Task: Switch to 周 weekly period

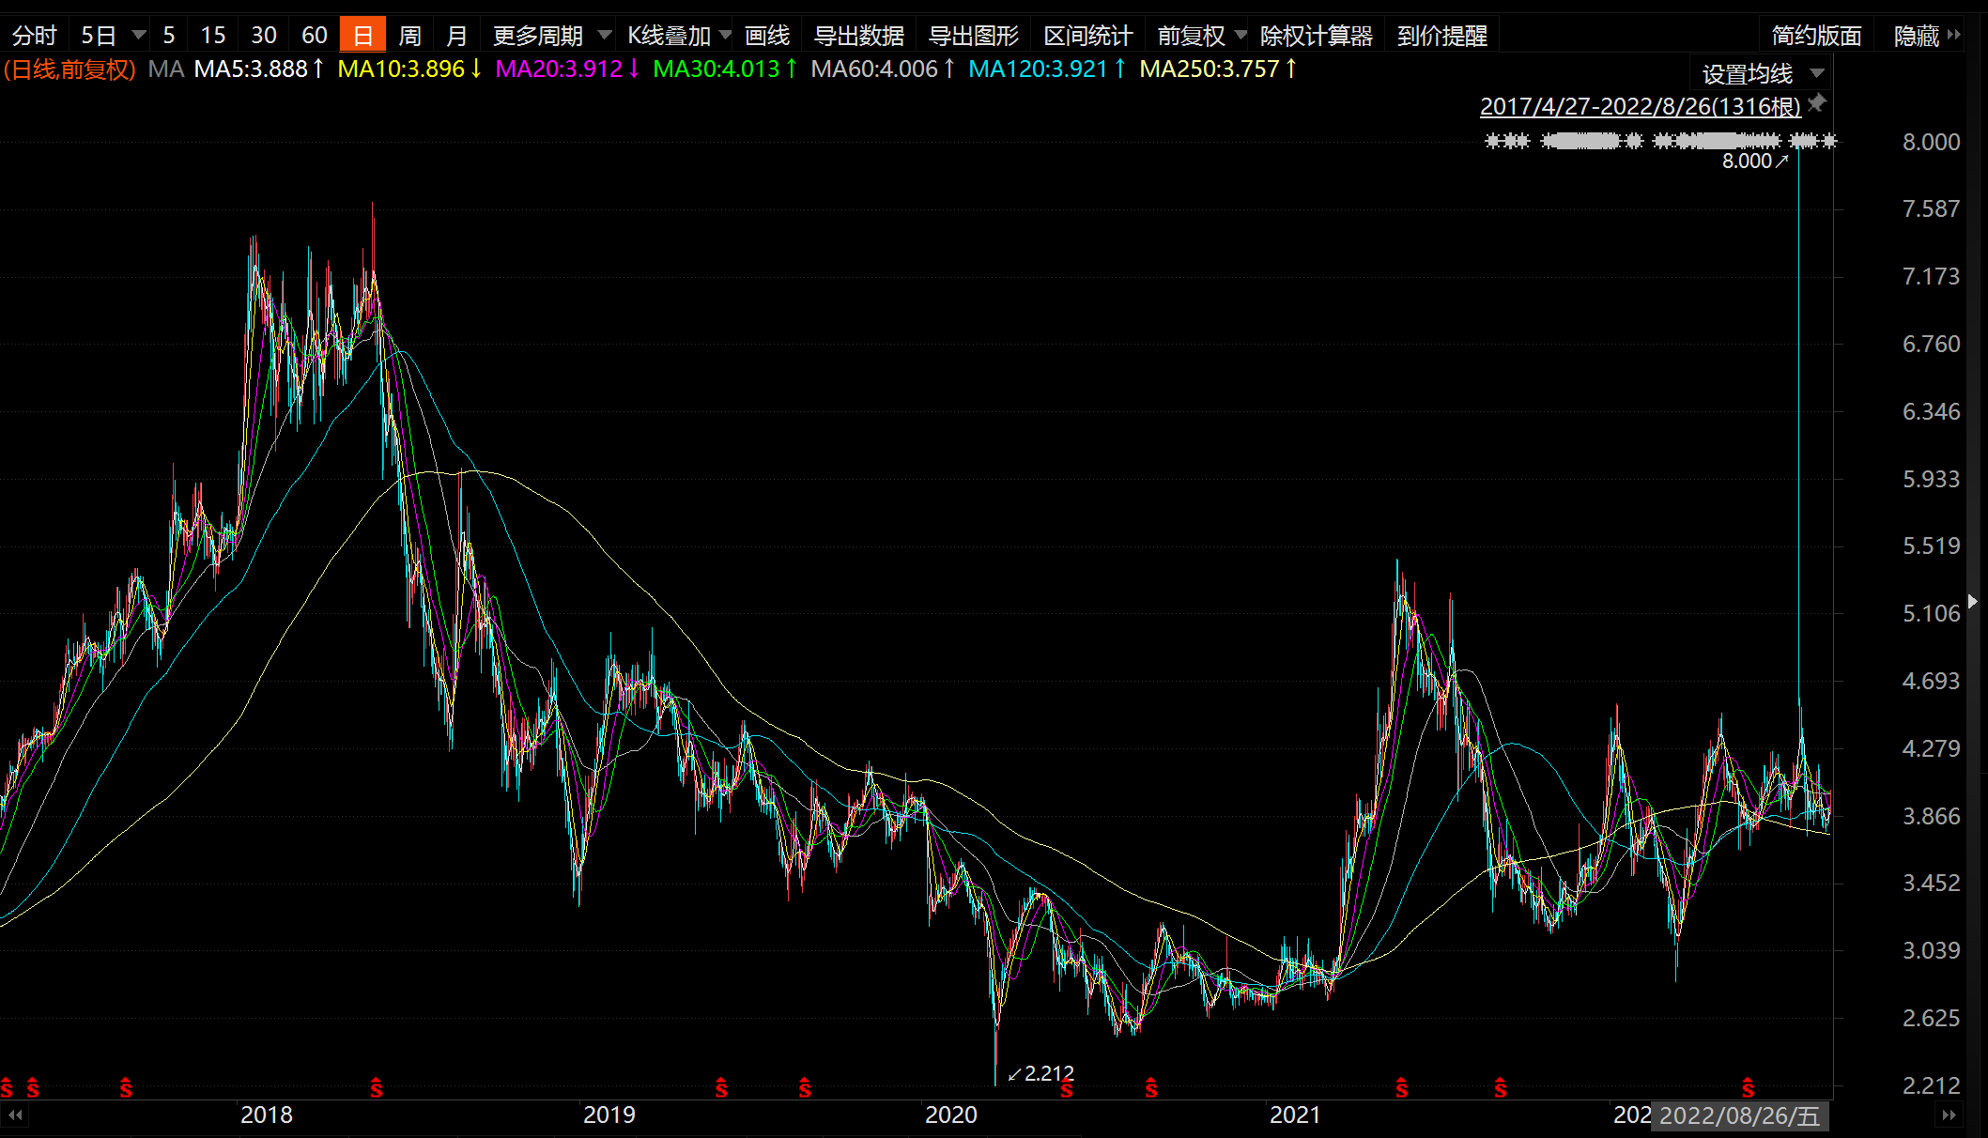Action: pos(409,36)
